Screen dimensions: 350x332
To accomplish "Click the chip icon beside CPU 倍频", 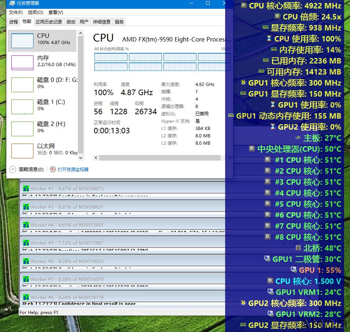I will click(x=277, y=16).
